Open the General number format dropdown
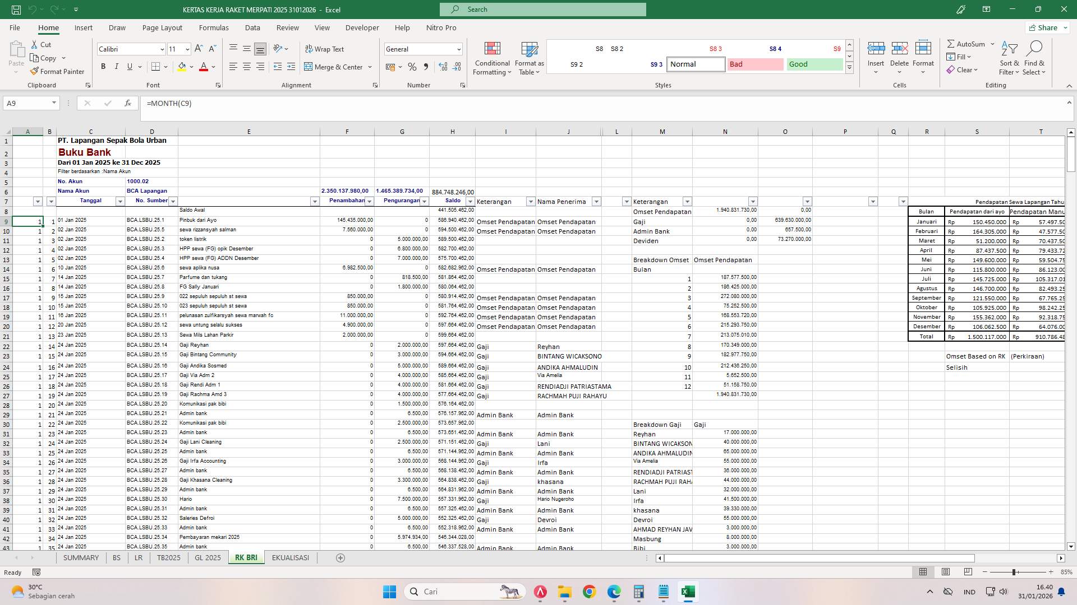The image size is (1077, 605). [459, 49]
